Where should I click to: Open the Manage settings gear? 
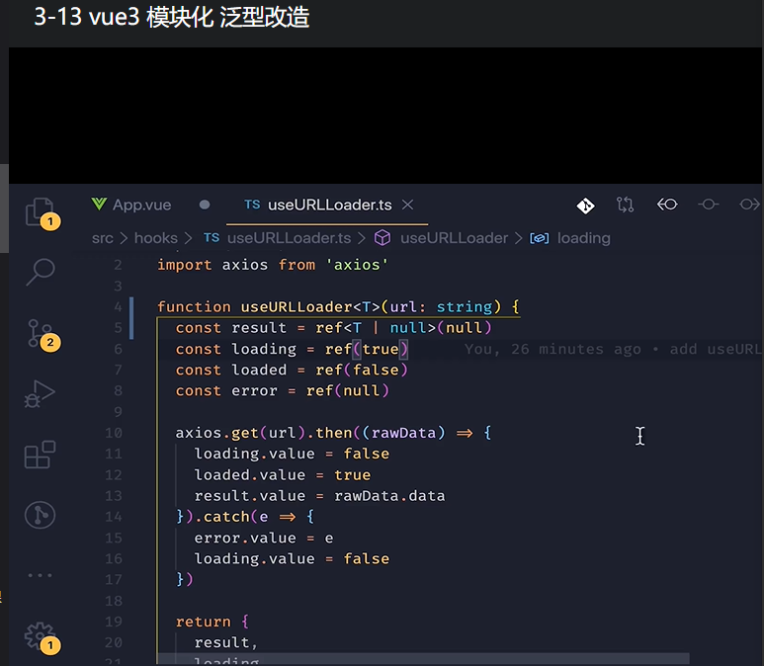(41, 636)
